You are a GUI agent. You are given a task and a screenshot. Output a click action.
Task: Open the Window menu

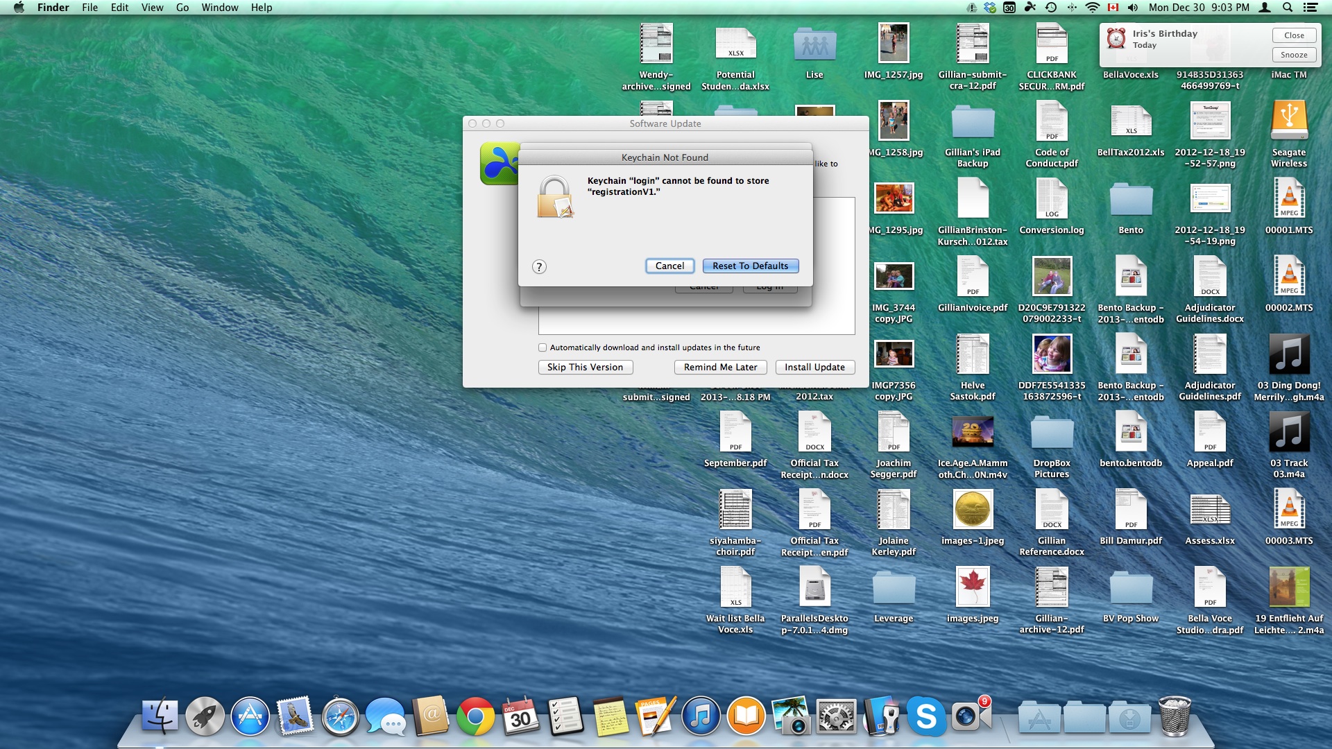pyautogui.click(x=219, y=8)
